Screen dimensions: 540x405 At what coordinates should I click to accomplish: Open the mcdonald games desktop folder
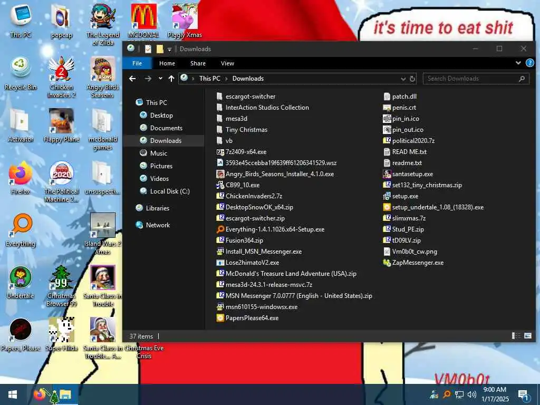[x=102, y=129]
